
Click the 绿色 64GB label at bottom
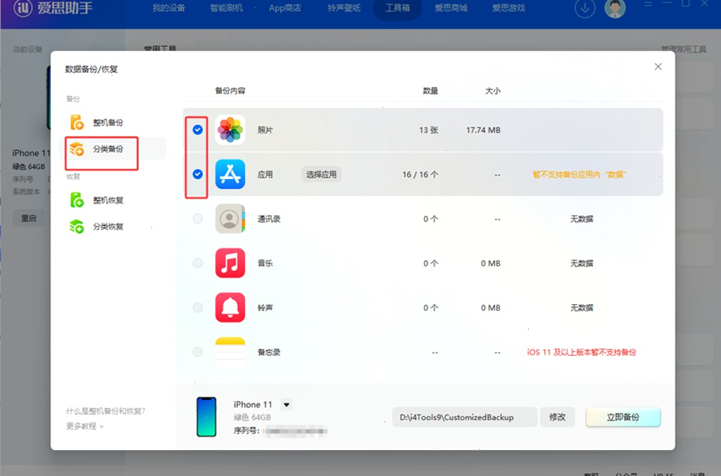[x=252, y=417]
